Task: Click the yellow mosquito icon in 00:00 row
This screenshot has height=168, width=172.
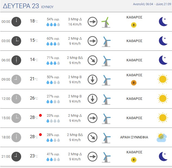Action: (x=134, y=25)
